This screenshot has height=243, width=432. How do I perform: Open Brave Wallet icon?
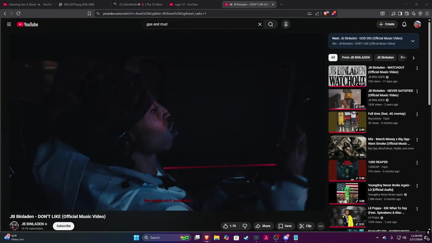407,13
